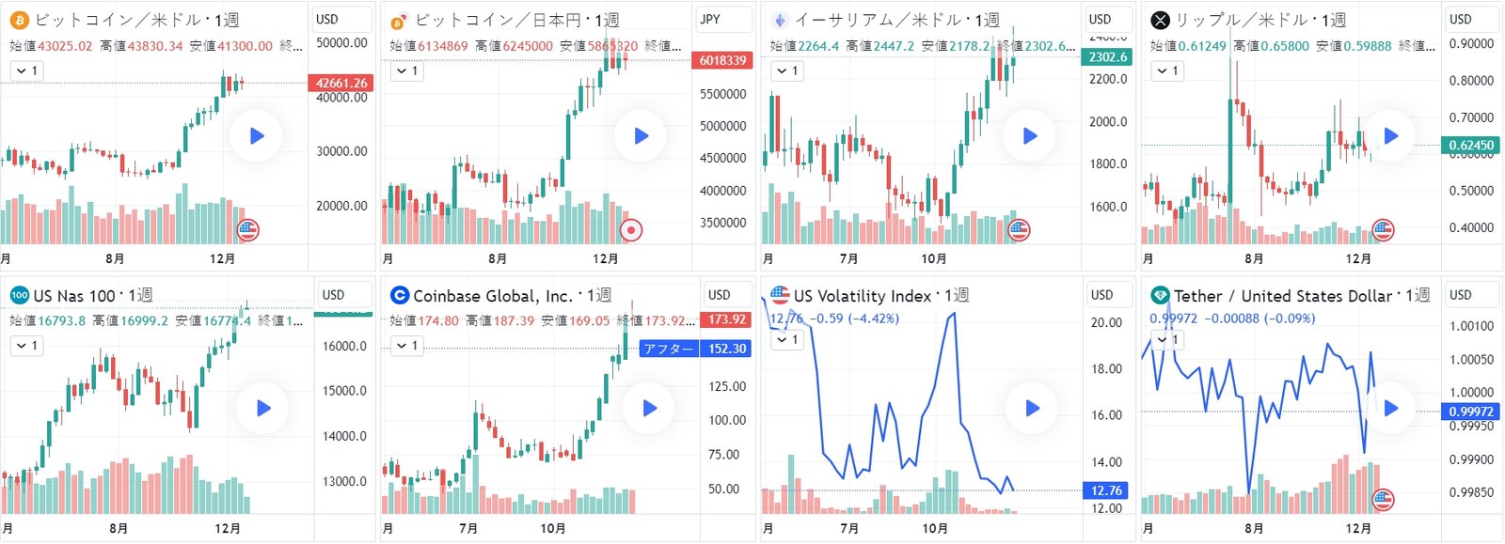Screen dimensions: 1505x544
Task: Click the Bitcoin icon on the BTC/USD chart
Action: pyautogui.click(x=19, y=20)
